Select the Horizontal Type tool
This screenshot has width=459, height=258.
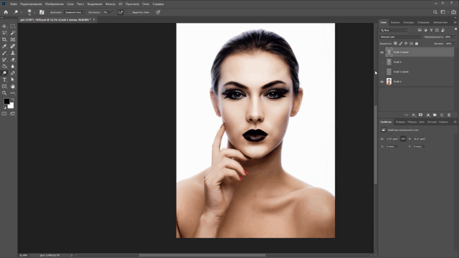pyautogui.click(x=4, y=80)
